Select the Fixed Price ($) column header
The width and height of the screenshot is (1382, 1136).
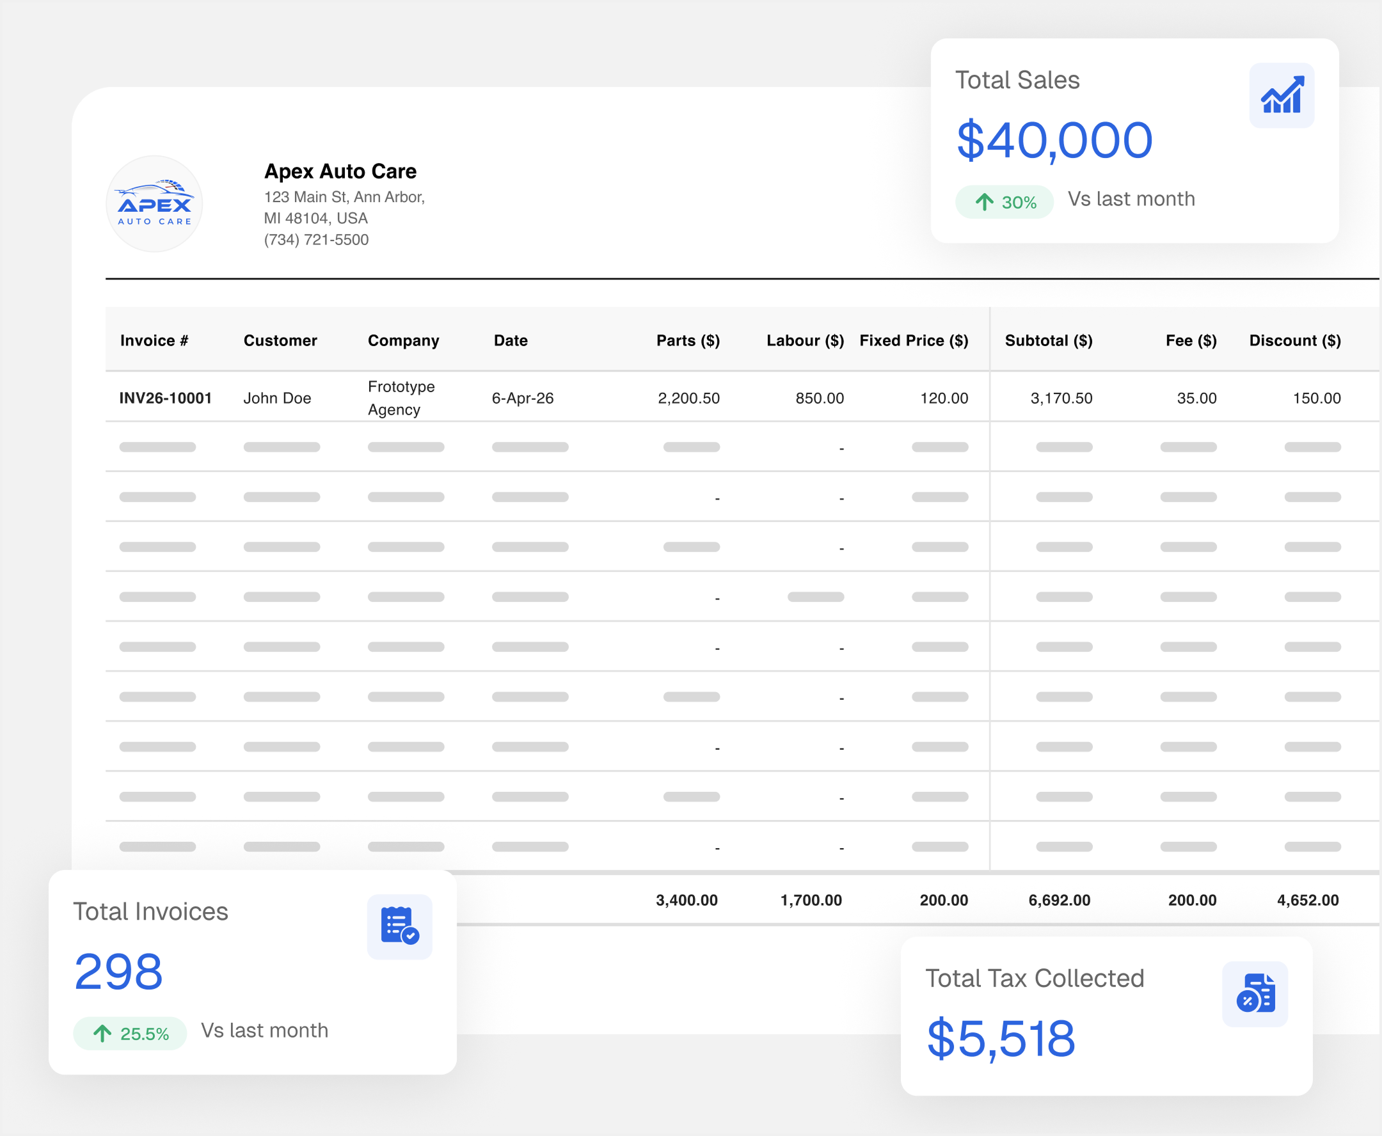(x=914, y=341)
